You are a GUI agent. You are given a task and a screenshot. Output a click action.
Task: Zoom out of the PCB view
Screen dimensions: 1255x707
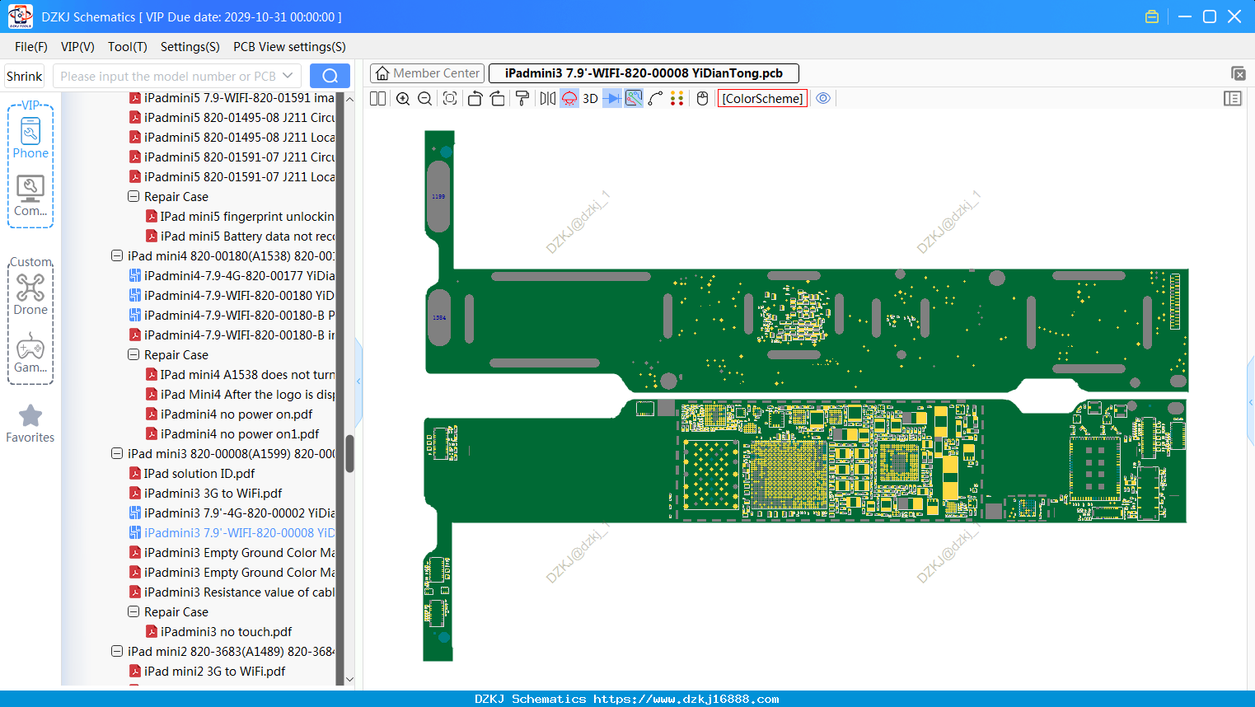coord(424,99)
